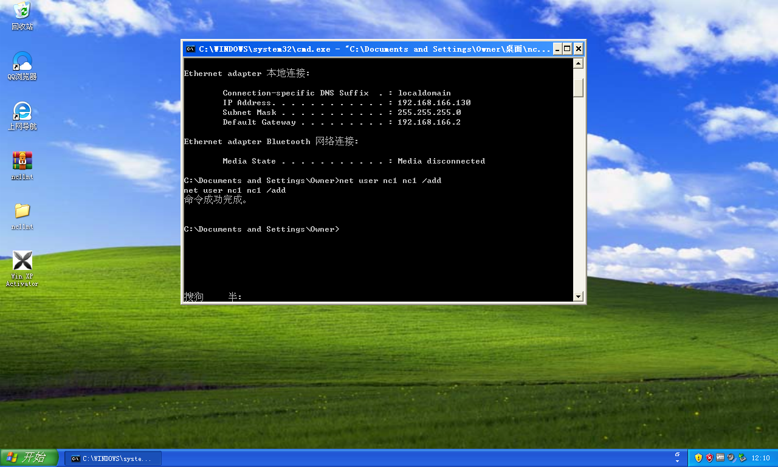Click the IP address 192.168.166.130
The width and height of the screenshot is (778, 467).
434,103
